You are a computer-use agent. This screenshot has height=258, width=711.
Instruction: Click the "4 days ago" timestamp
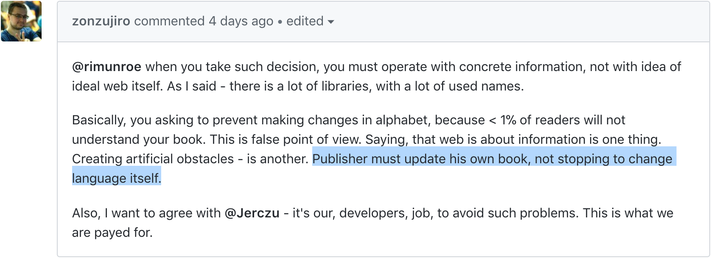241,21
